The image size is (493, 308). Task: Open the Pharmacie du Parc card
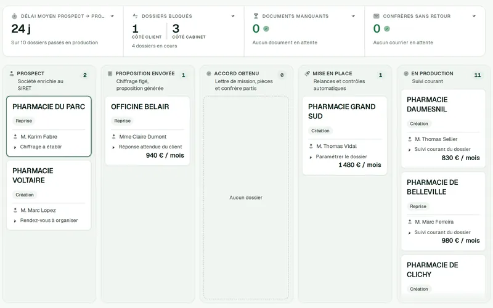click(49, 126)
